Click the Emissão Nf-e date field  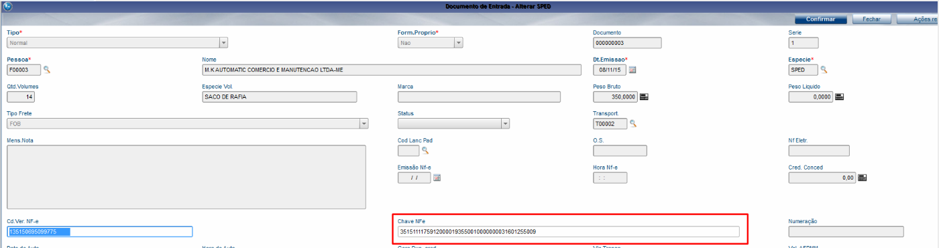click(415, 178)
